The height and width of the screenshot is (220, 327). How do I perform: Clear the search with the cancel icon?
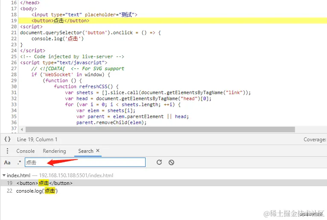click(172, 162)
